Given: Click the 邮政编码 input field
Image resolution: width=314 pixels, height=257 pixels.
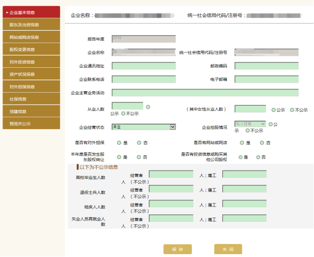Looking at the screenshot, I should click(x=266, y=66).
